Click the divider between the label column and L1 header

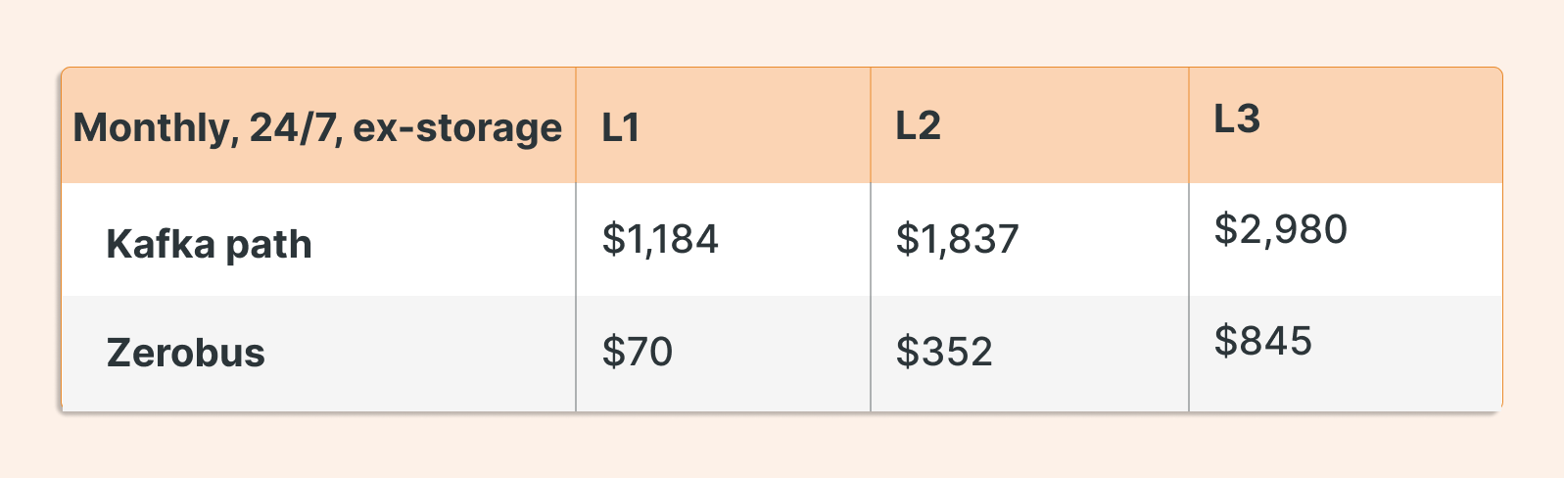click(x=576, y=125)
